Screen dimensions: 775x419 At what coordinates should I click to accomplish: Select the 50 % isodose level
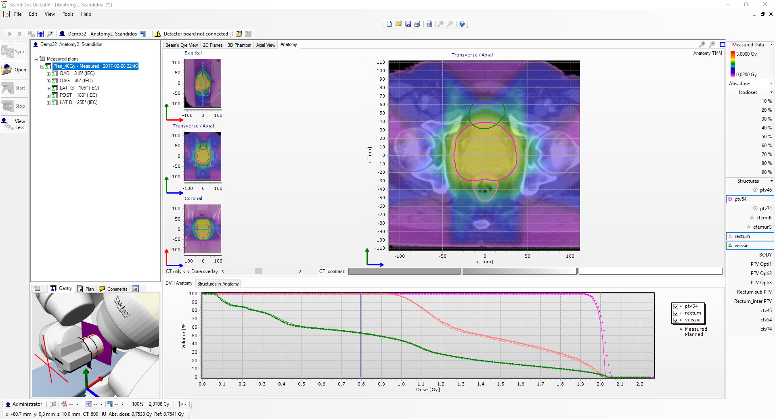pyautogui.click(x=766, y=137)
